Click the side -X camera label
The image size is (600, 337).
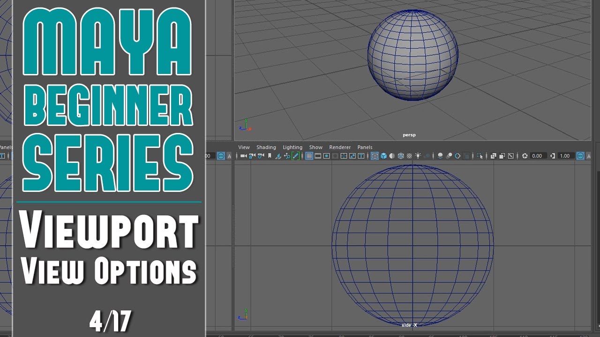409,325
